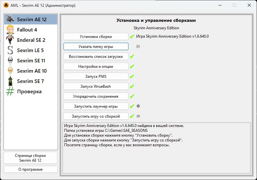The image size is (257, 180).
Task: Run Запуск FNIS
Action: click(x=96, y=76)
